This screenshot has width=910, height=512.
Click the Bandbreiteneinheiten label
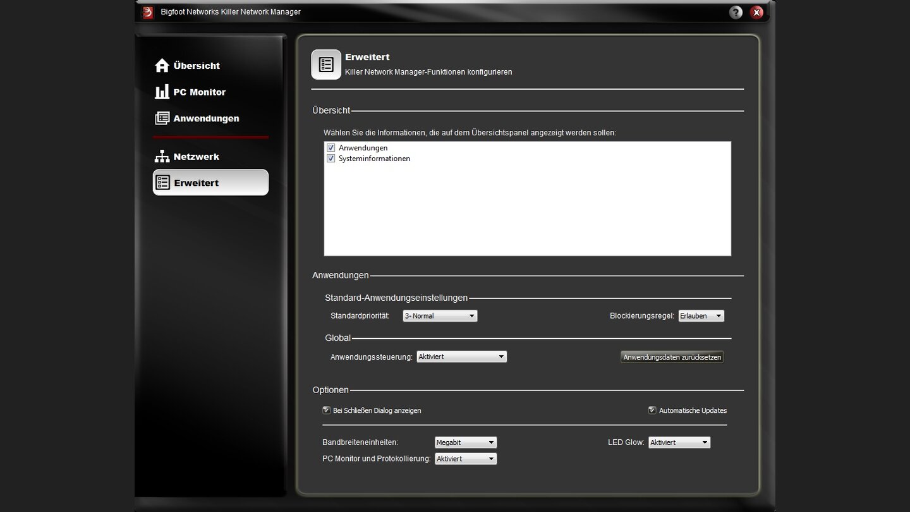click(360, 442)
